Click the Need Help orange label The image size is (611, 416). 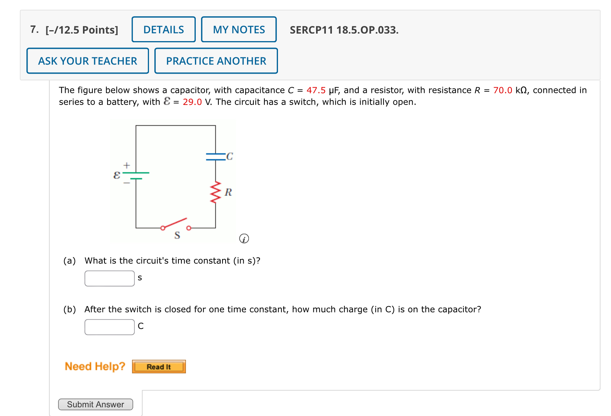tap(95, 366)
